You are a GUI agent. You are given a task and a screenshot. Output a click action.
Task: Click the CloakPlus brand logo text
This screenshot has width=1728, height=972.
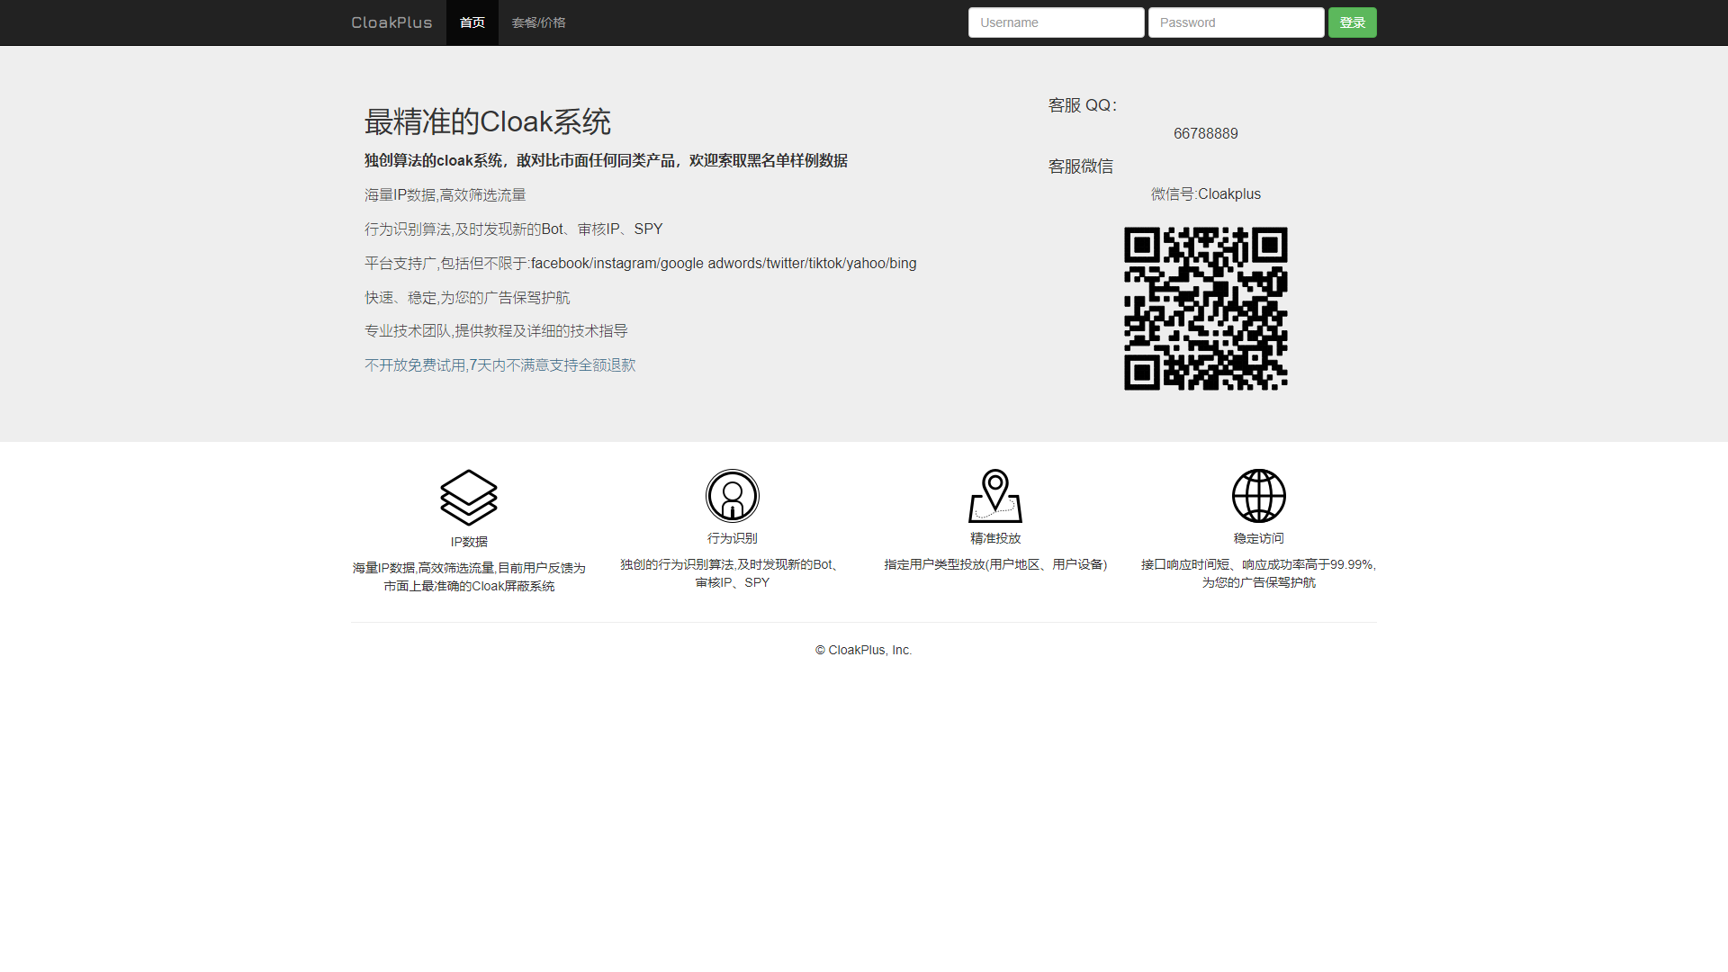391,22
